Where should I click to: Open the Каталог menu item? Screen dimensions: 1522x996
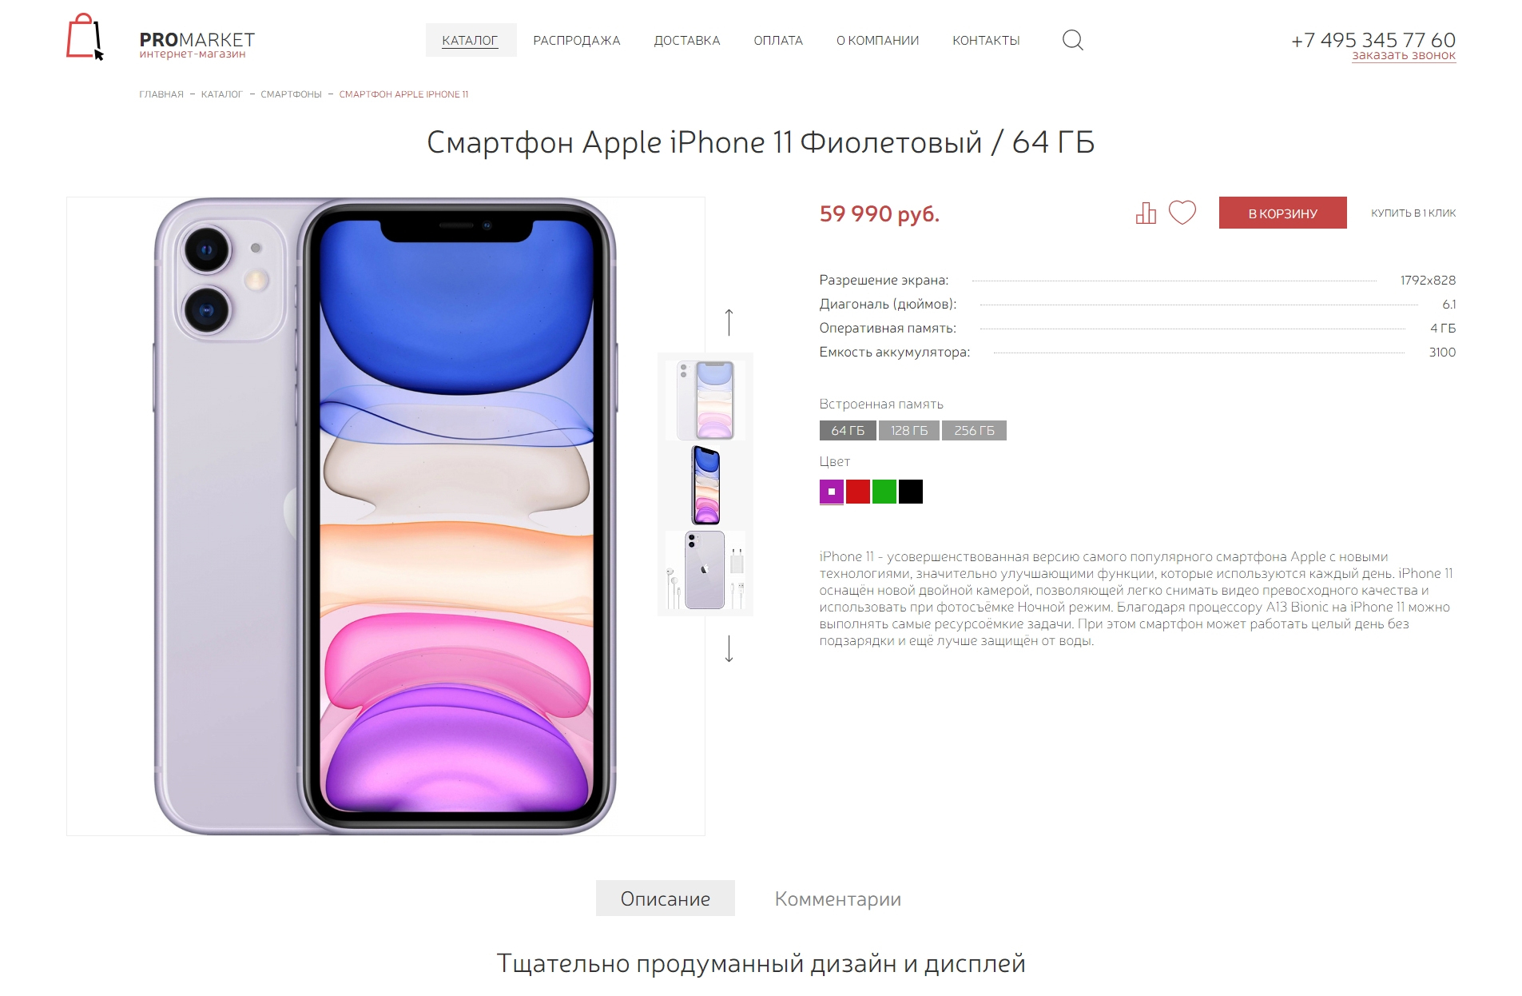pyautogui.click(x=470, y=40)
